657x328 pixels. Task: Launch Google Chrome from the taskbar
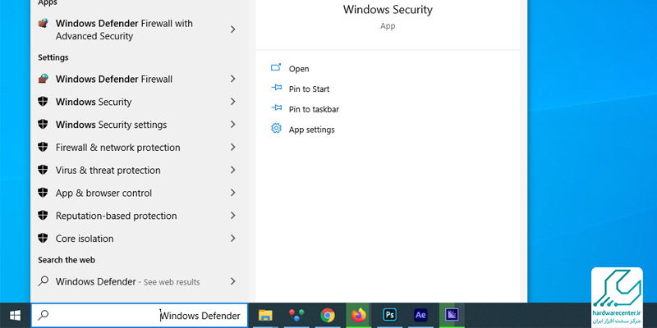(327, 315)
